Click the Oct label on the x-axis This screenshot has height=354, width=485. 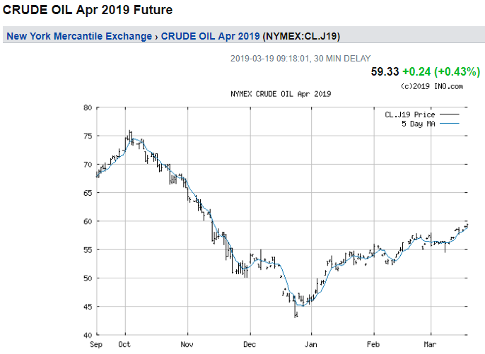[x=125, y=346]
